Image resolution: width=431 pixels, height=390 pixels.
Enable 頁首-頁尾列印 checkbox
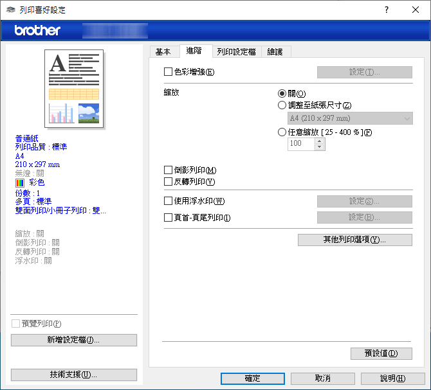pos(168,218)
